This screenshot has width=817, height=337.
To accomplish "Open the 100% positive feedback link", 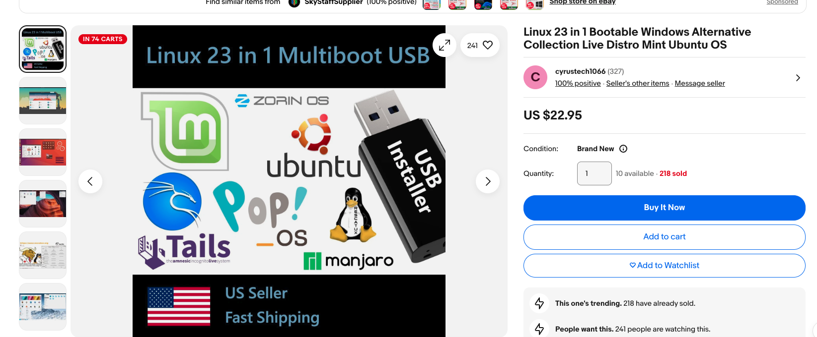I will (x=578, y=83).
